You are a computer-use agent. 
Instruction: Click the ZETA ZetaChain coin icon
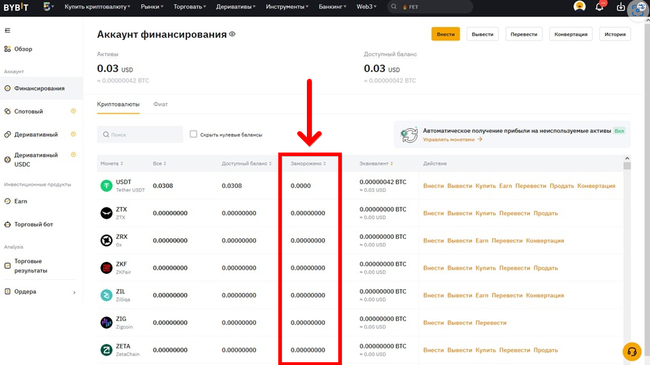107,350
